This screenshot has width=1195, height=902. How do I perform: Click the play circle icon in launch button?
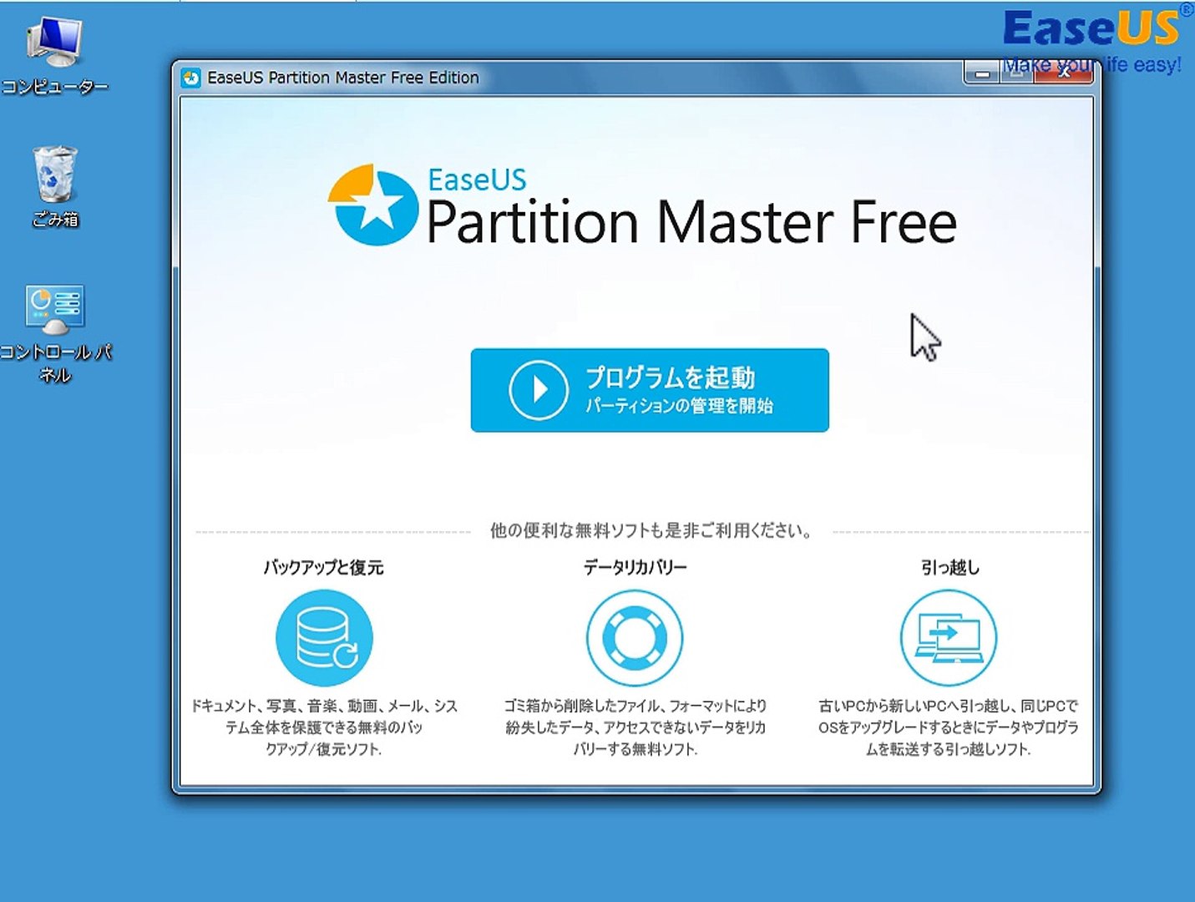click(x=539, y=390)
